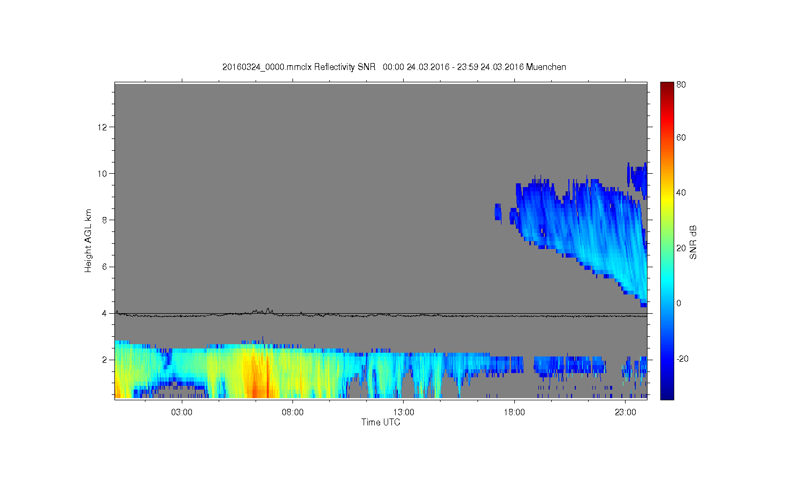
Task: Click the height tick label 2
Action: (x=105, y=360)
